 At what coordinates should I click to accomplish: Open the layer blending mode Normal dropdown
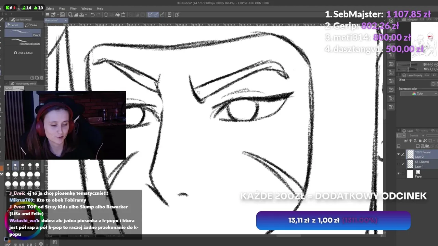[417, 136]
